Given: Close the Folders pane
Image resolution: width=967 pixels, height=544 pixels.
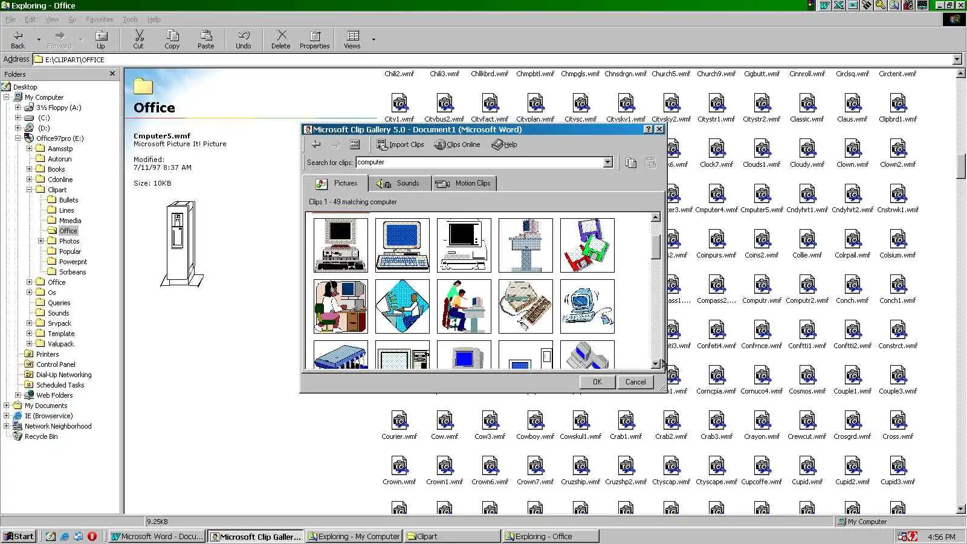Looking at the screenshot, I should point(112,74).
